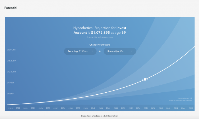Select year 2020 on the timeline axis
Viewport: 199px width, 119px height.
(11, 108)
